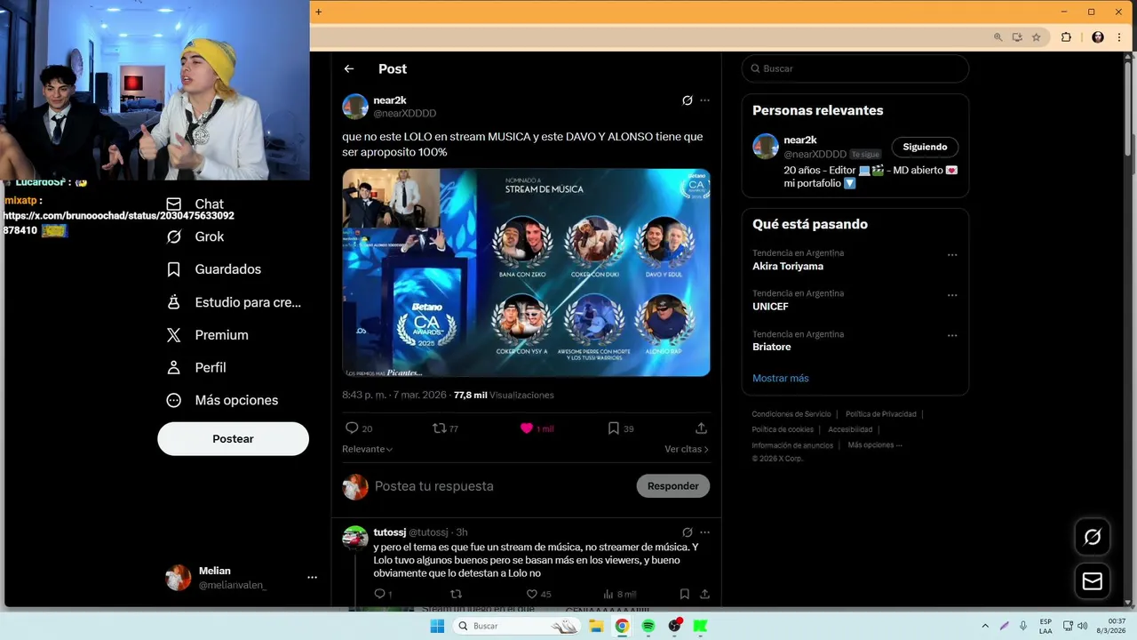Click the Postear button

pyautogui.click(x=233, y=439)
